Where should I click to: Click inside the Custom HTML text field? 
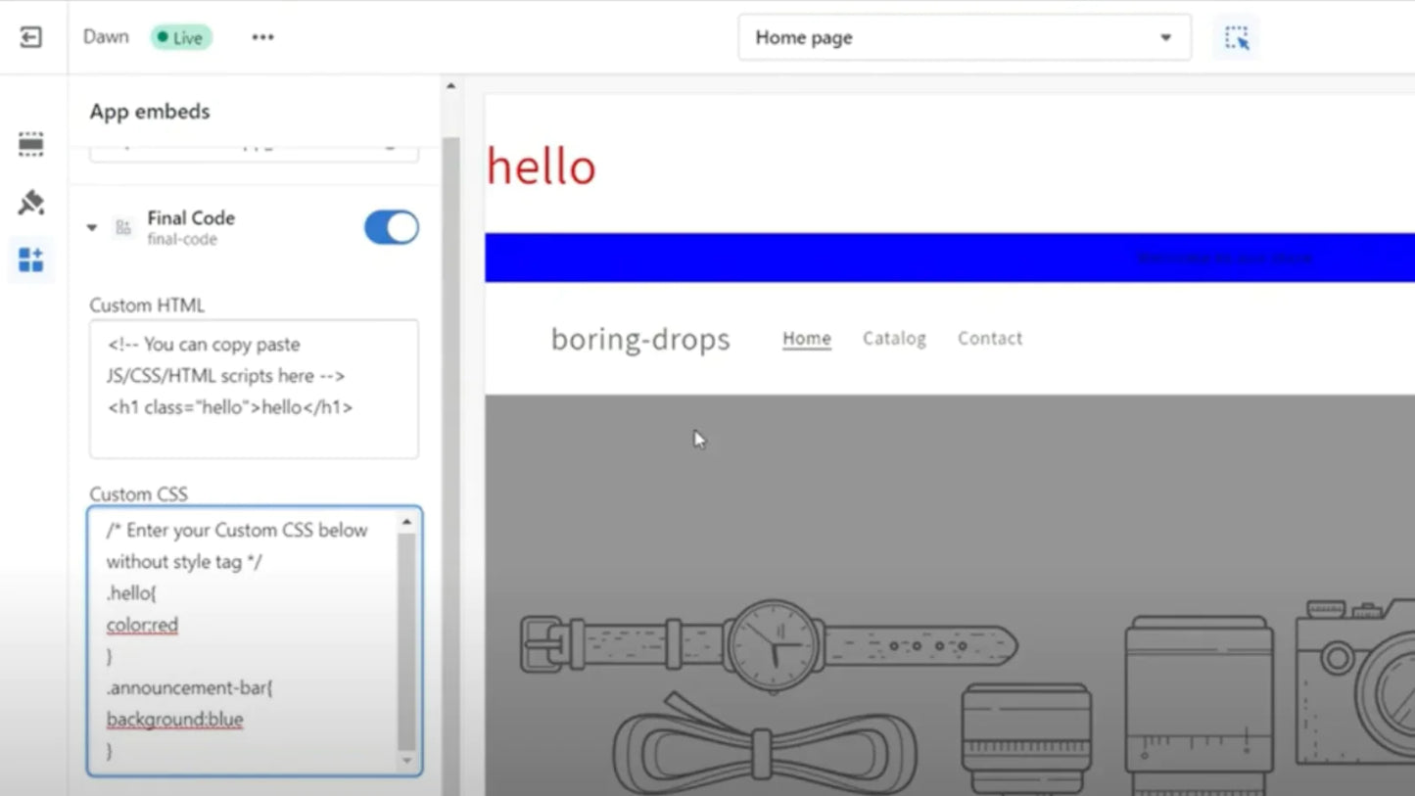[x=254, y=389]
